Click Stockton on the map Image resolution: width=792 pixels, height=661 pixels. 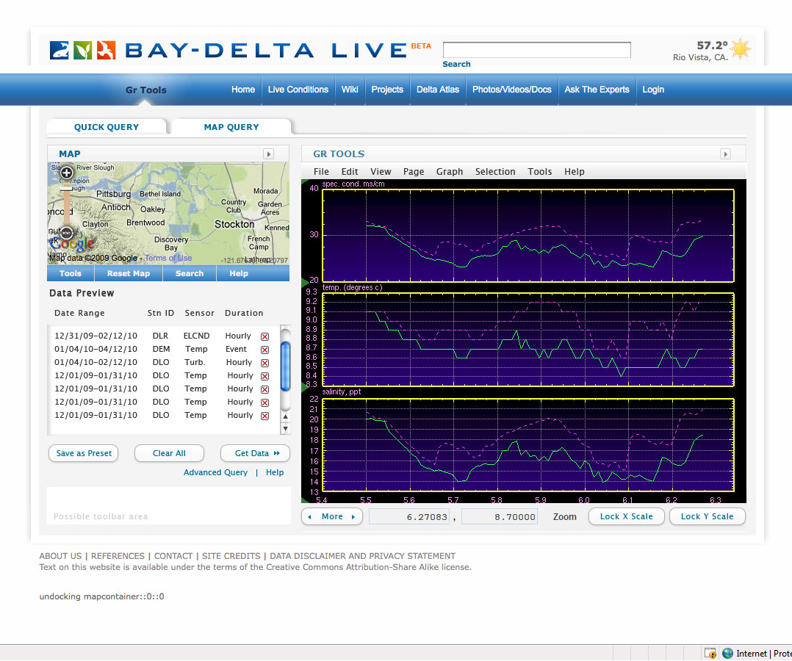pos(234,224)
